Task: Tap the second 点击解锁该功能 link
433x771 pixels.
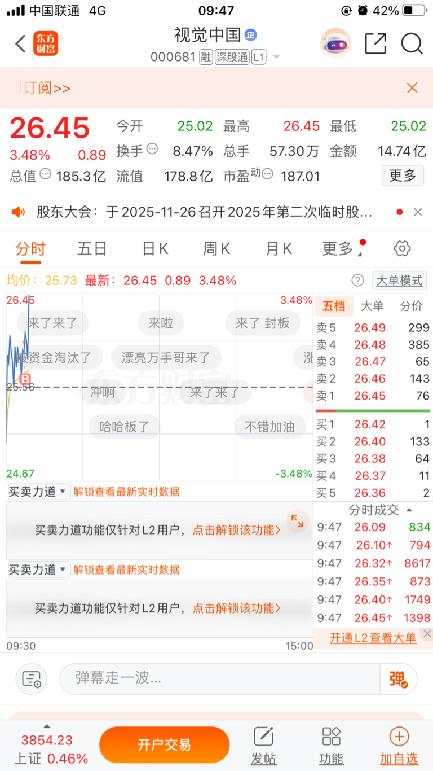Action: click(x=236, y=608)
